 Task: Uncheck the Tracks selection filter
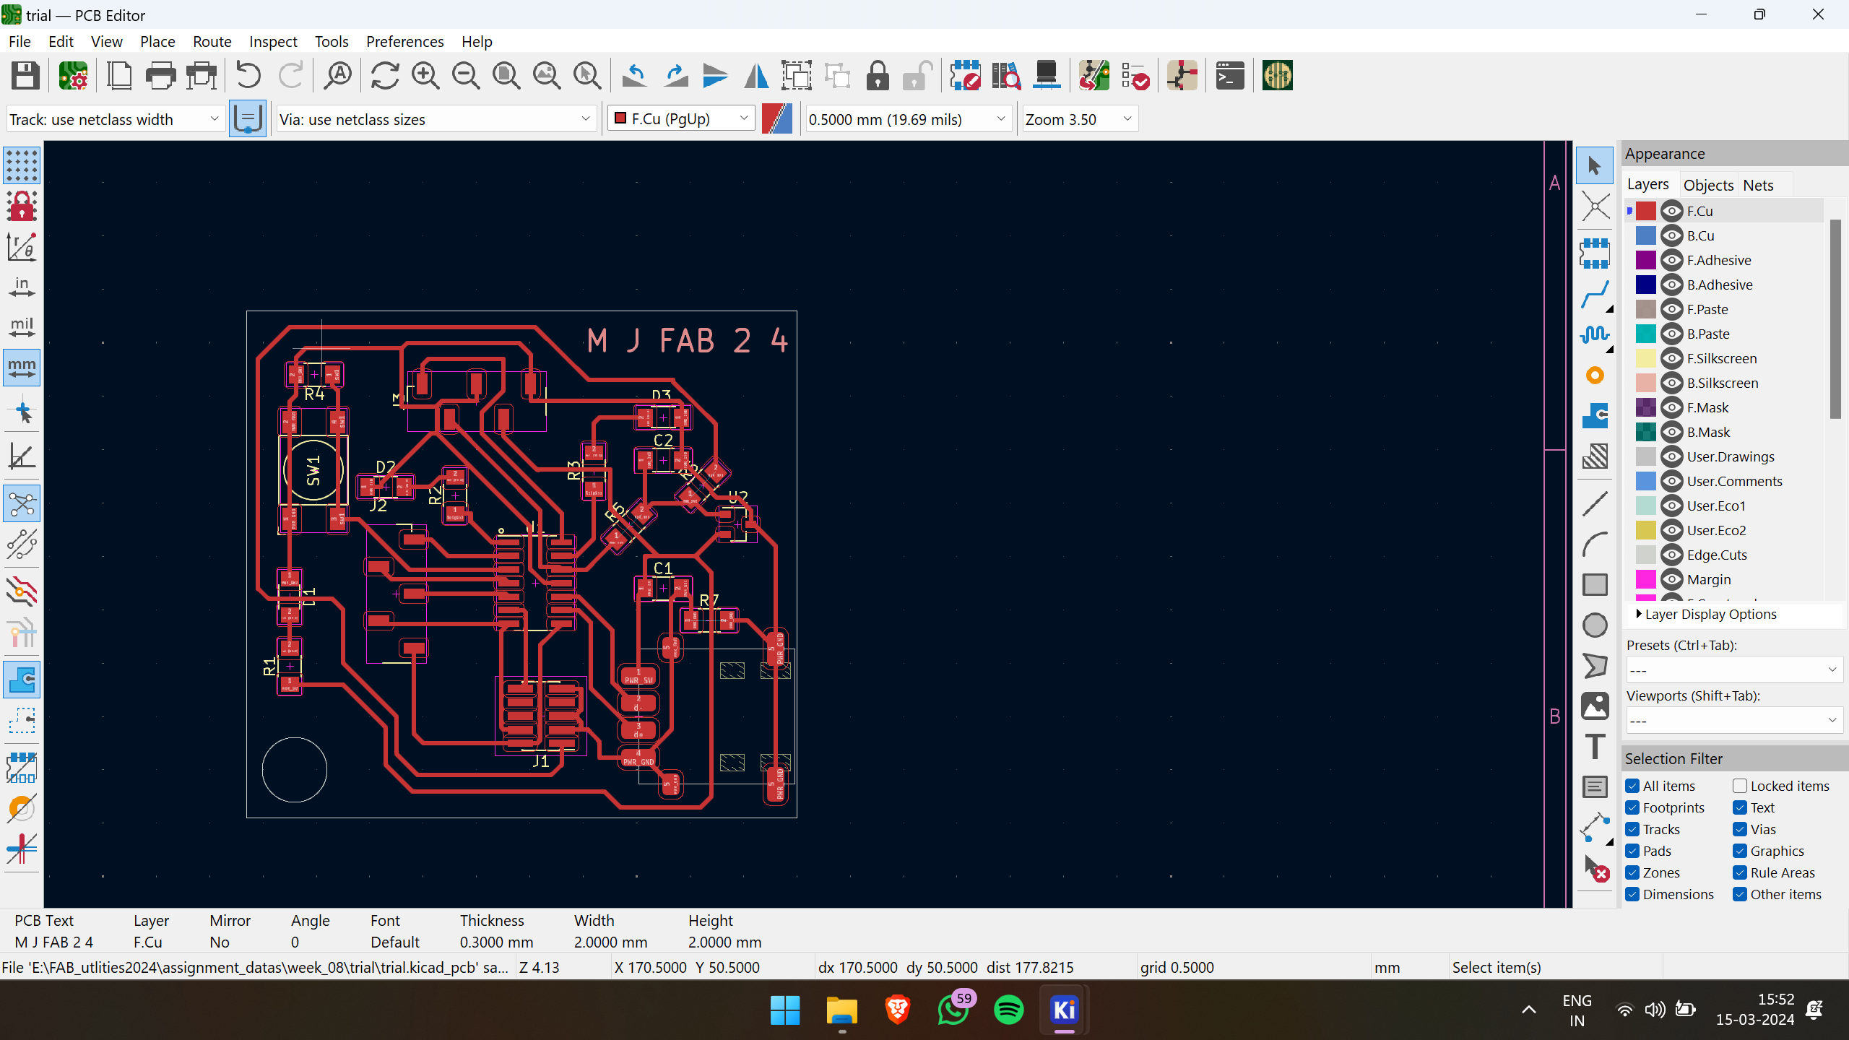(1632, 829)
